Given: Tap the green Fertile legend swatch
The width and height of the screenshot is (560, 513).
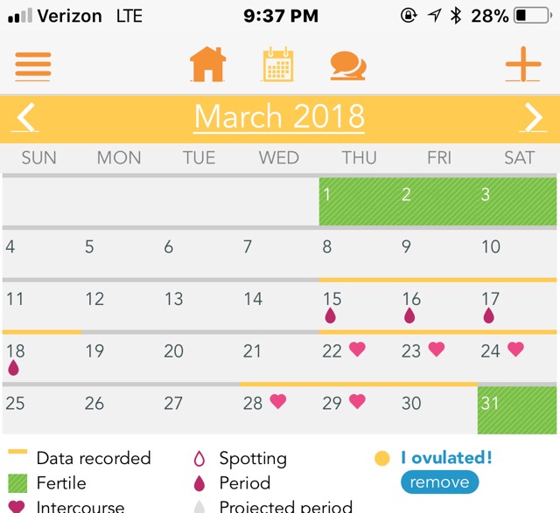Looking at the screenshot, I should tap(17, 483).
